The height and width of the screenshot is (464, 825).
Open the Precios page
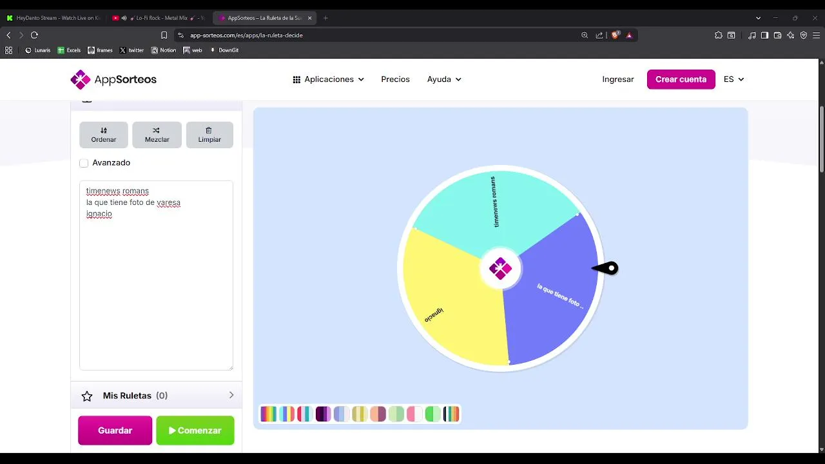(x=395, y=79)
